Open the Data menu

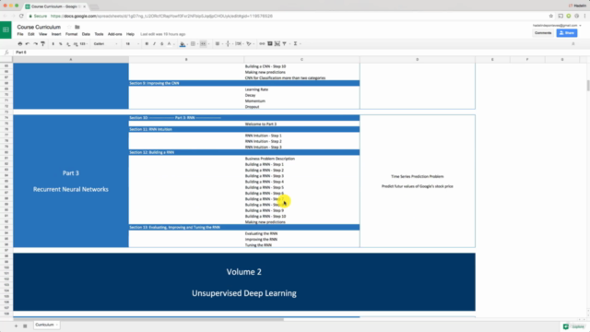[x=86, y=34]
